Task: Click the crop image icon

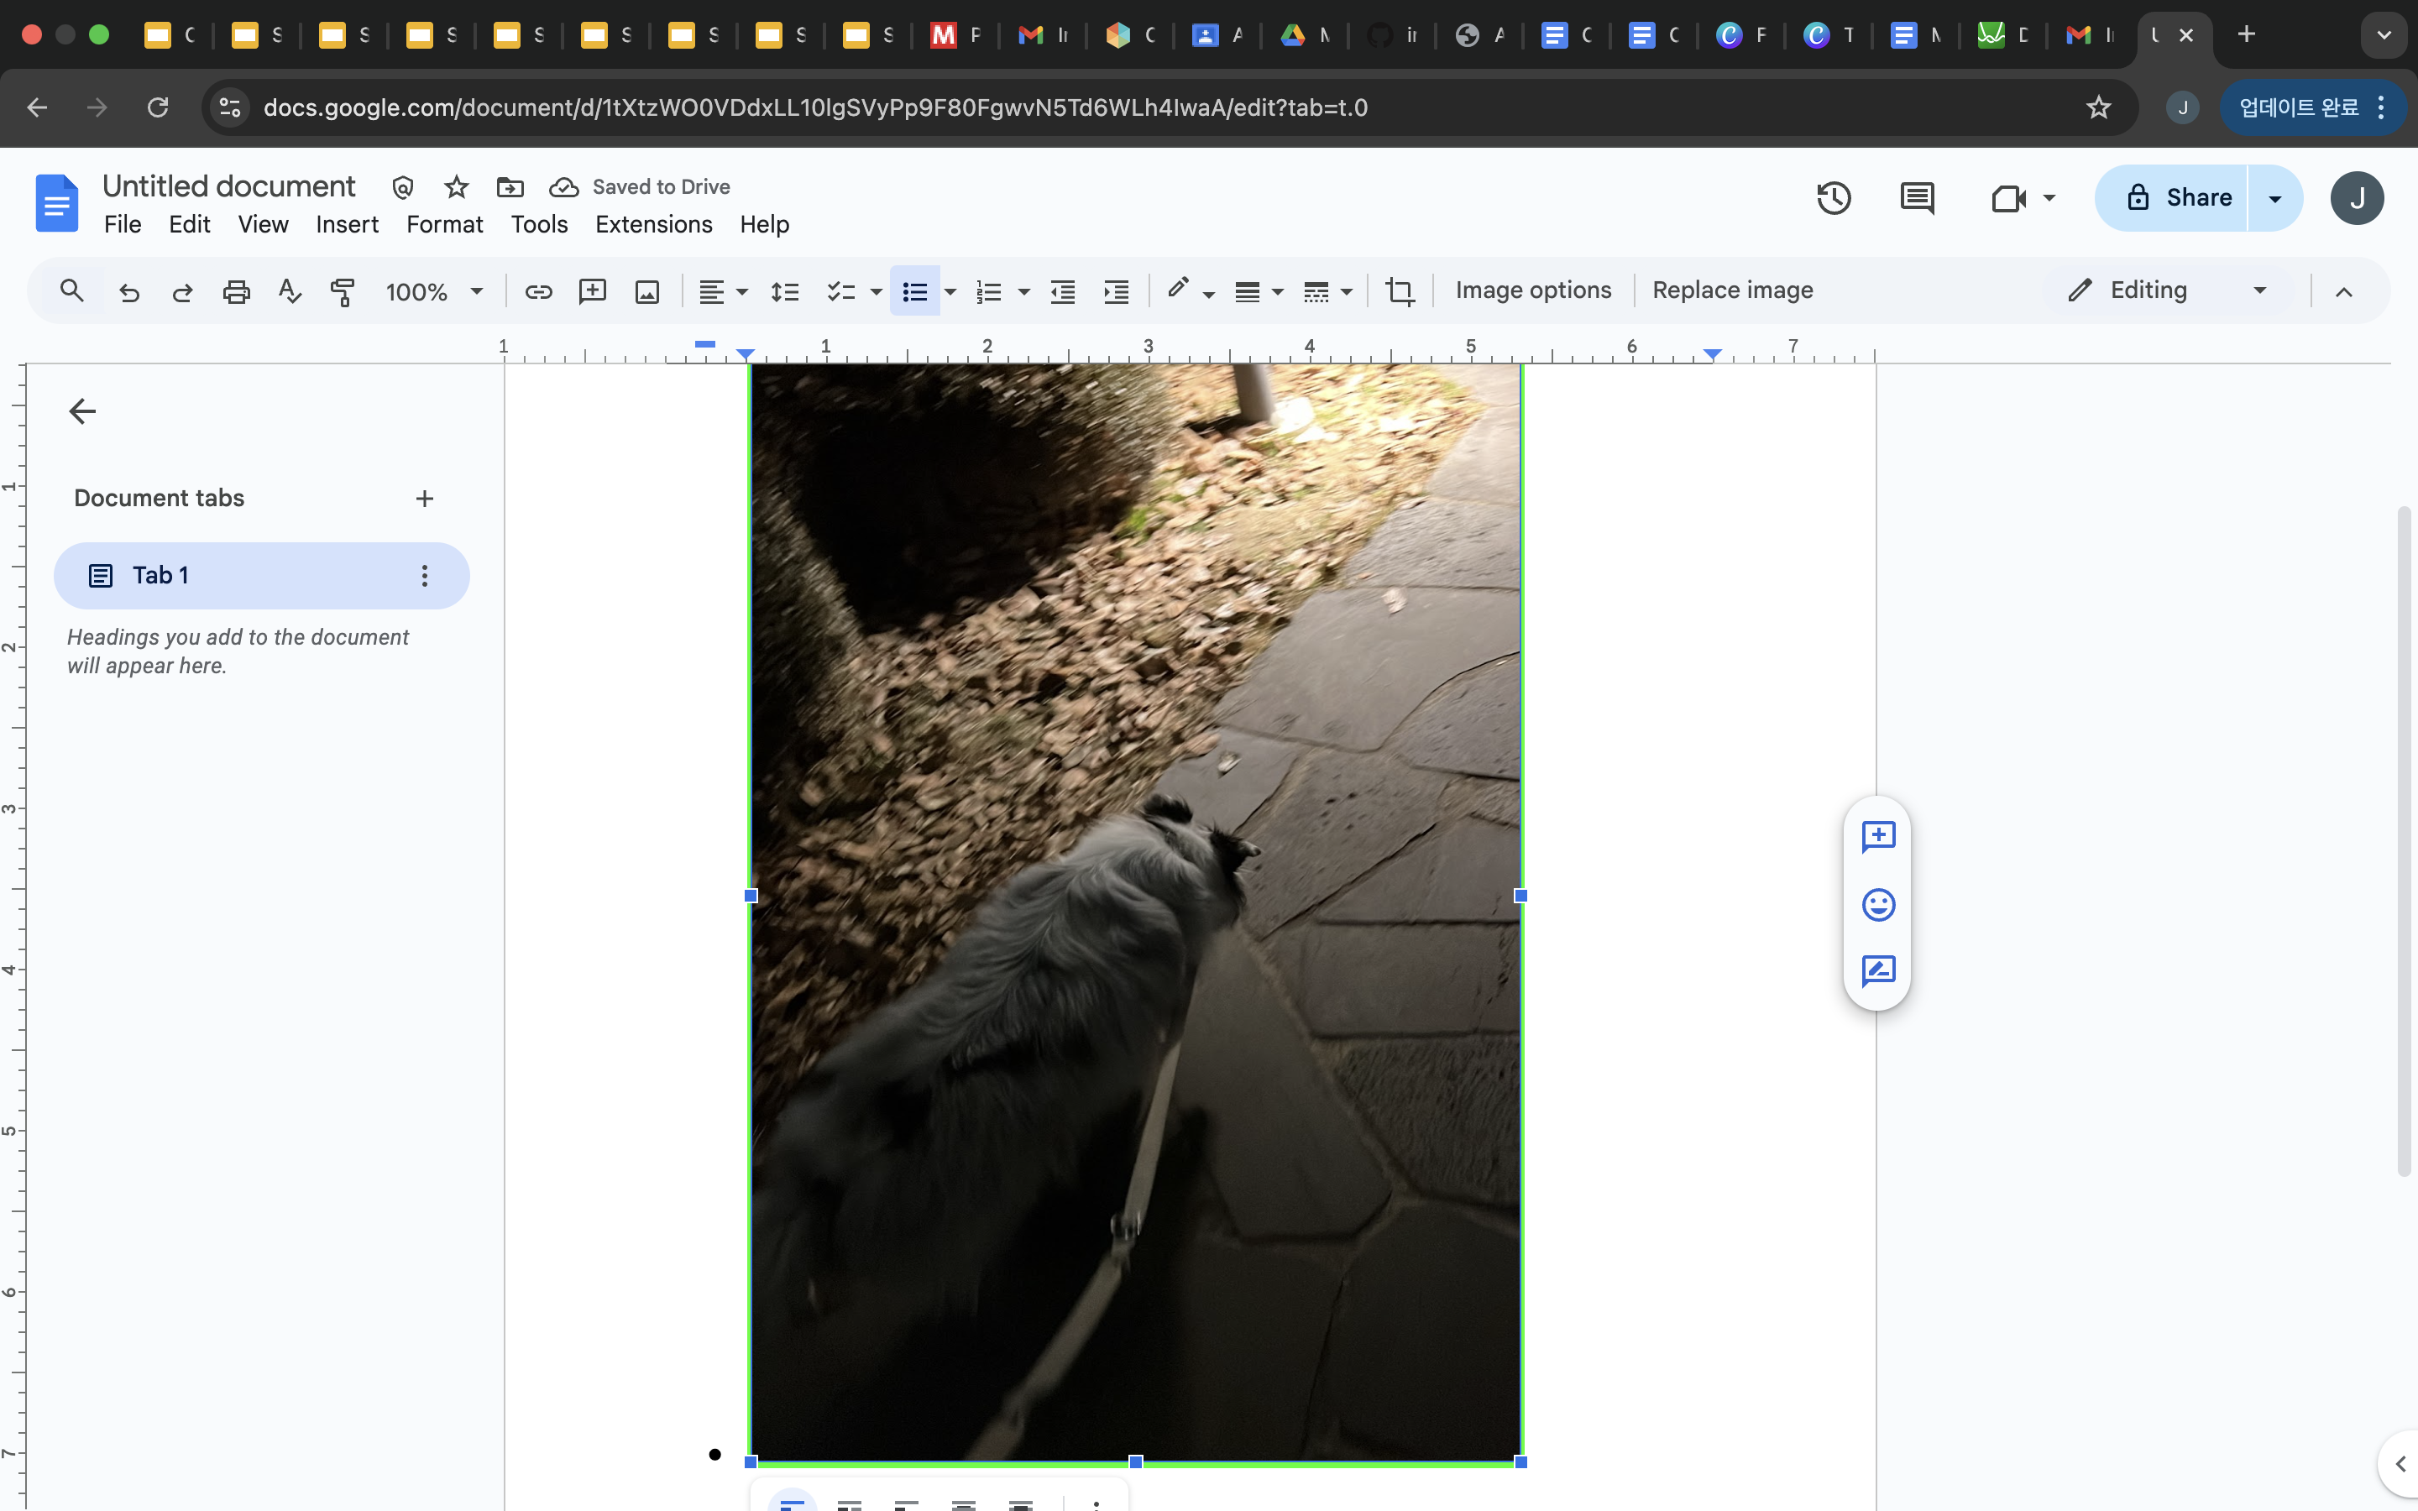Action: click(x=1399, y=290)
